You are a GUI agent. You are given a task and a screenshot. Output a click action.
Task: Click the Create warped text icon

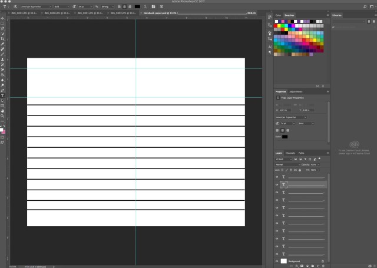(x=145, y=6)
